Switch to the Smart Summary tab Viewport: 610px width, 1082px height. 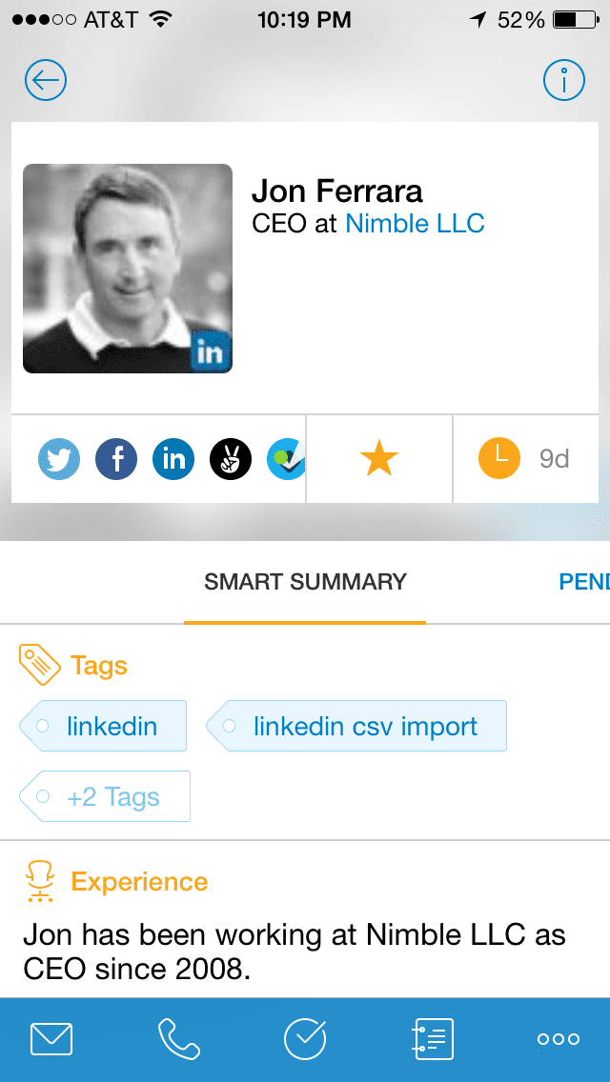point(304,582)
